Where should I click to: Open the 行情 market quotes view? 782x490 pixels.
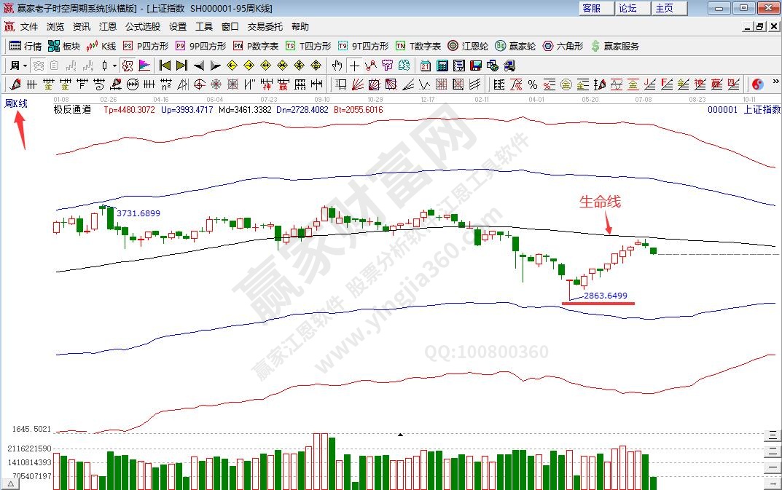tap(25, 46)
